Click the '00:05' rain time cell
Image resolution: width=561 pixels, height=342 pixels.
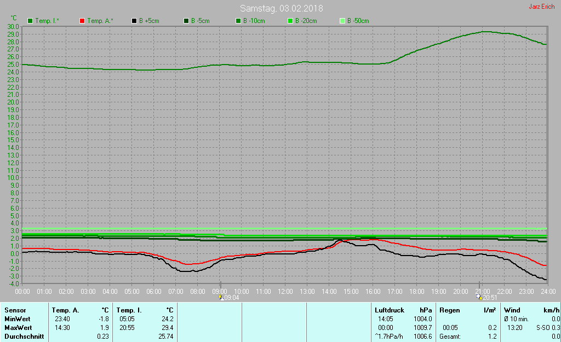450,328
